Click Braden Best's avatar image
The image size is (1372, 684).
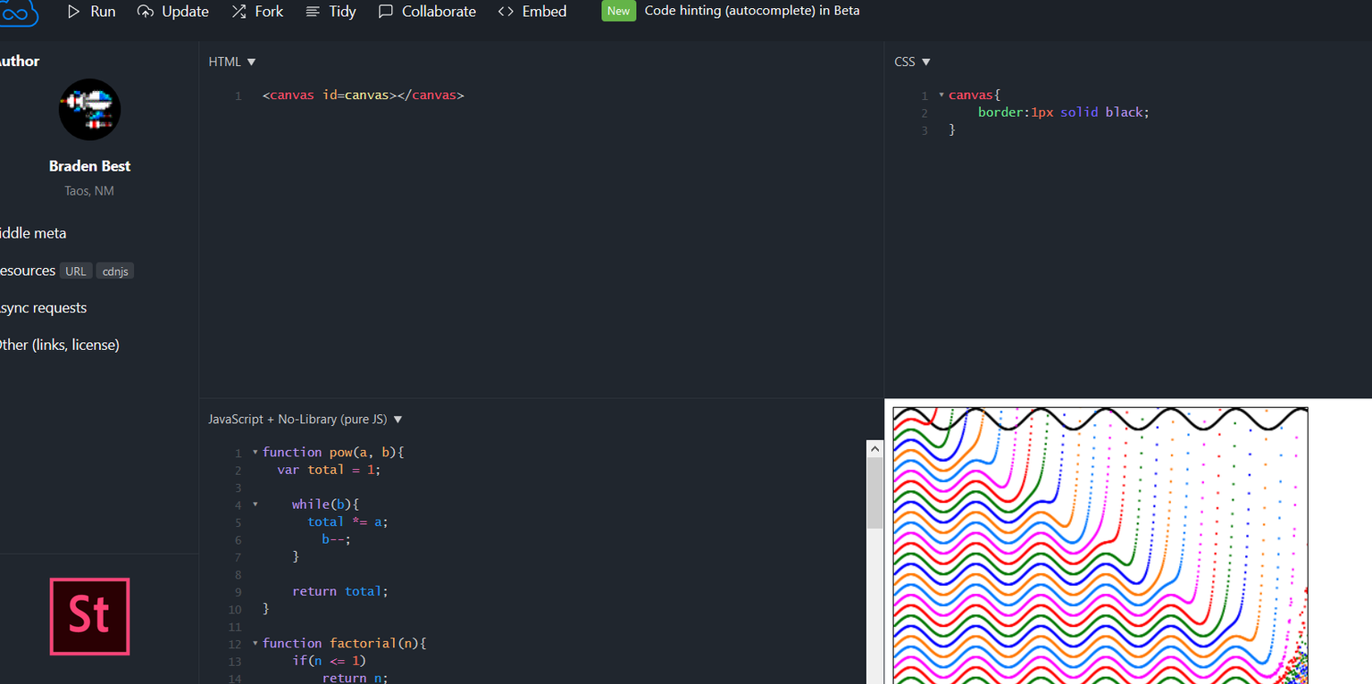[x=89, y=109]
